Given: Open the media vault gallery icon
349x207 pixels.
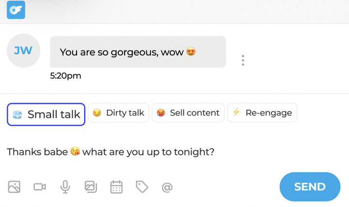Looking at the screenshot, I should (x=91, y=187).
